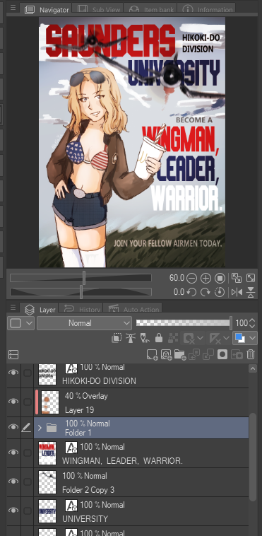Click the Layer 19 thumbnail

[50, 402]
